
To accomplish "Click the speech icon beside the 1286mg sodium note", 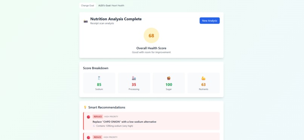I will (94, 126).
